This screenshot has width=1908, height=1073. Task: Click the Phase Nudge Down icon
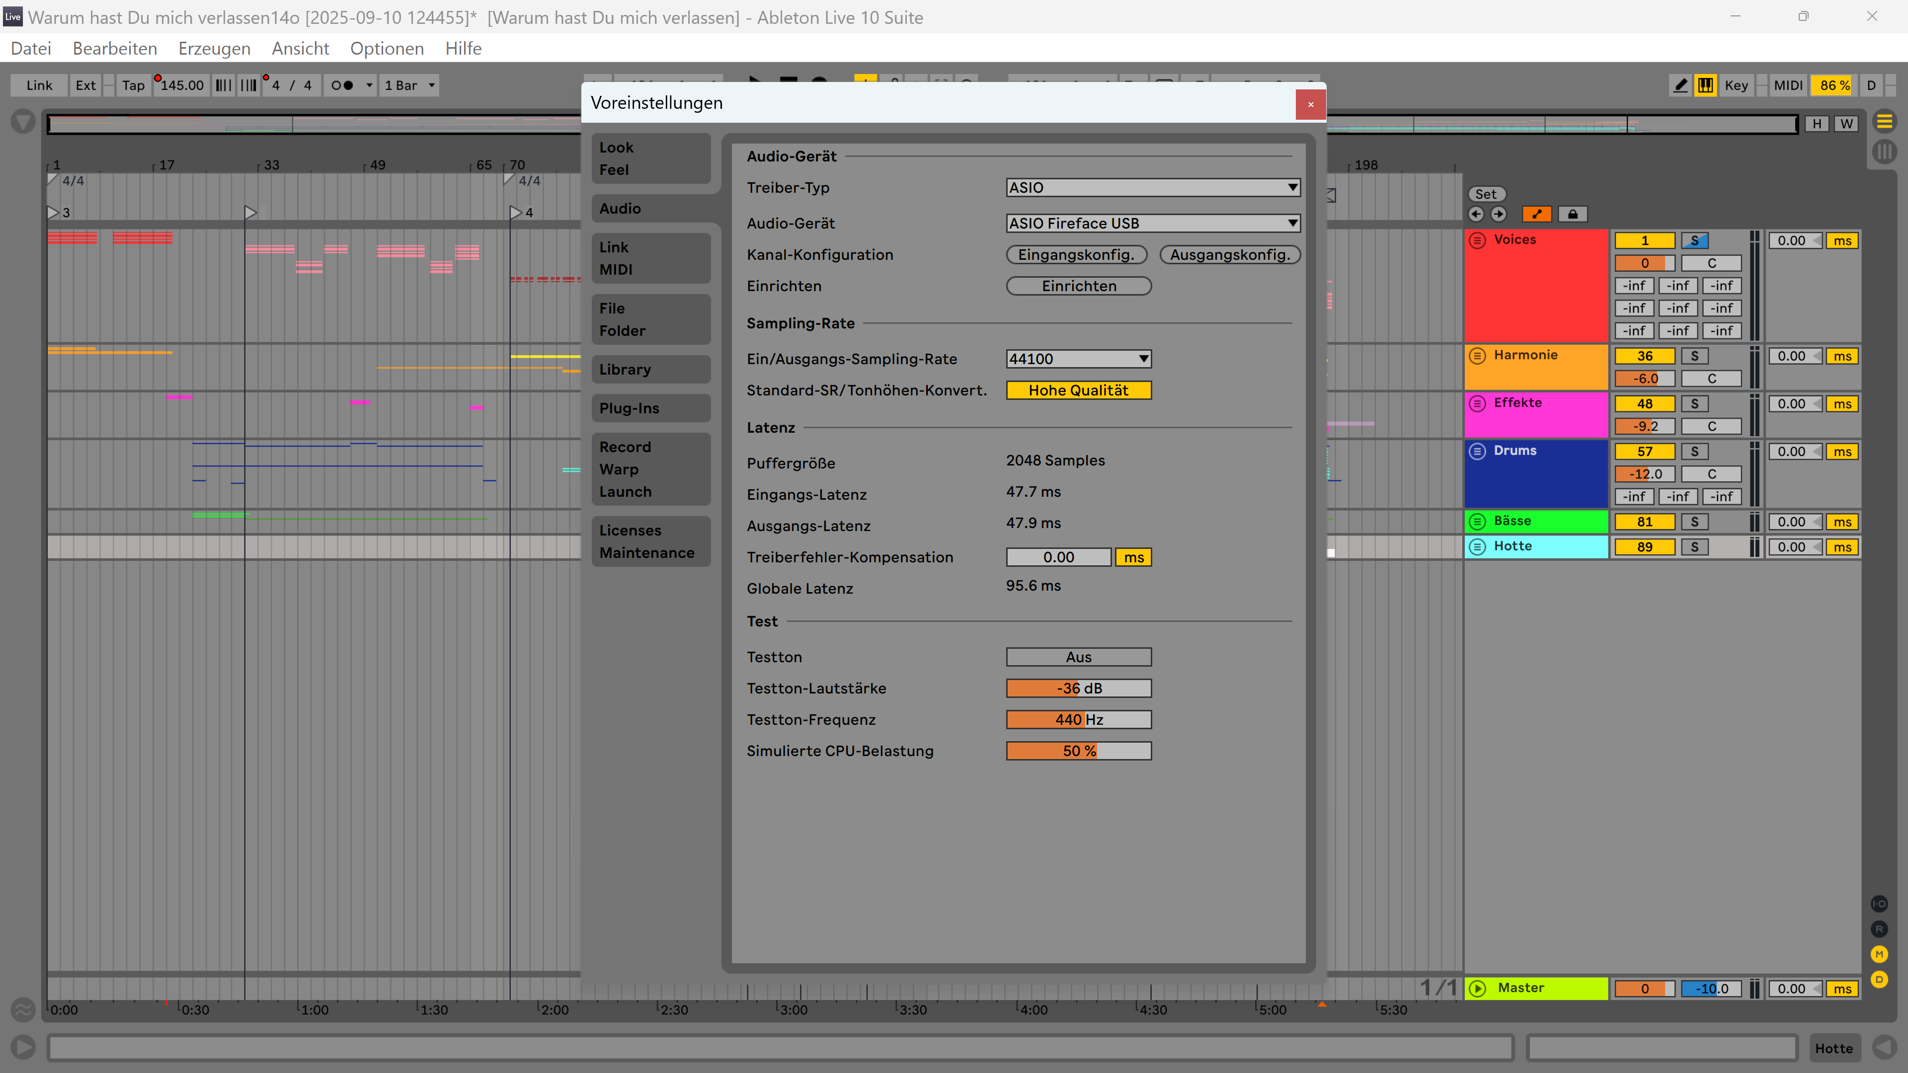point(224,85)
